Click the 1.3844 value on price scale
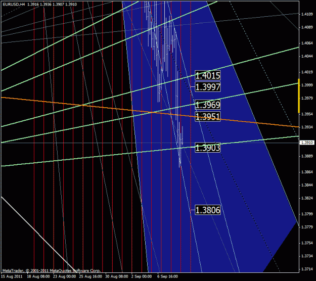Screen dimensions: 316x281 point(307,185)
